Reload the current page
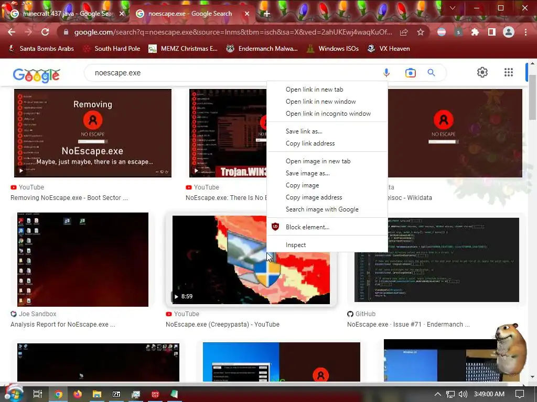This screenshot has width=537, height=402. [x=45, y=32]
